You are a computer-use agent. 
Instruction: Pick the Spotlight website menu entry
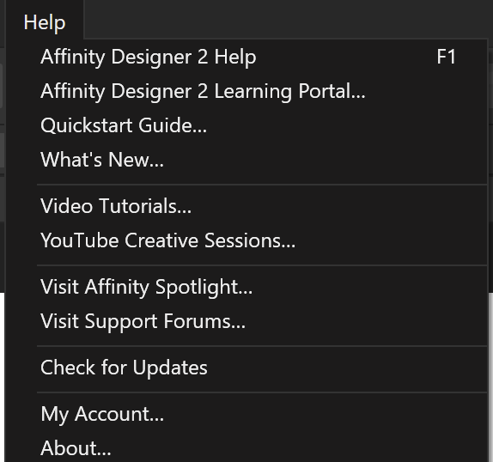[246, 287]
